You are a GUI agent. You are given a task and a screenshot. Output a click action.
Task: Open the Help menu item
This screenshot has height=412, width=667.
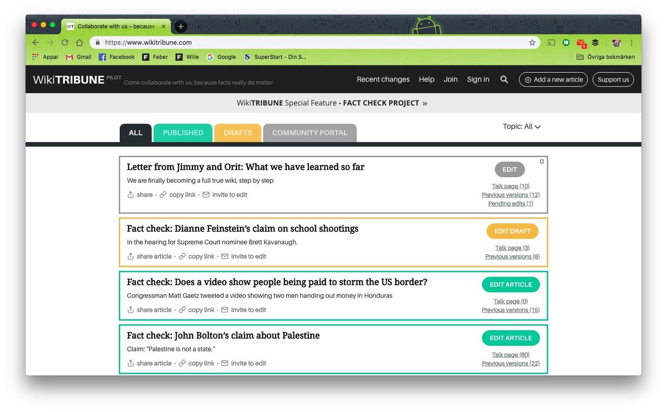[x=426, y=80]
